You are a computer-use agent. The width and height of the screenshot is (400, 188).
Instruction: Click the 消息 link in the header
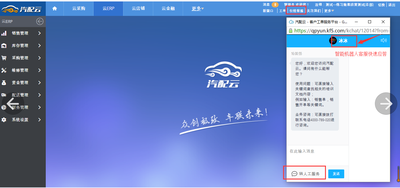(x=266, y=5)
